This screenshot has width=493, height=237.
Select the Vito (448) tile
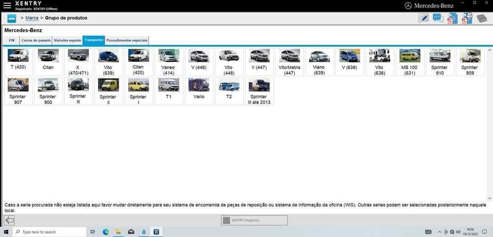click(229, 62)
